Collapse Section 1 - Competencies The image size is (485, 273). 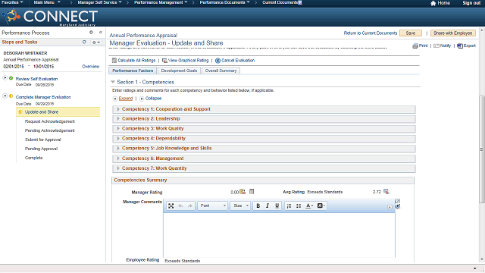click(113, 82)
